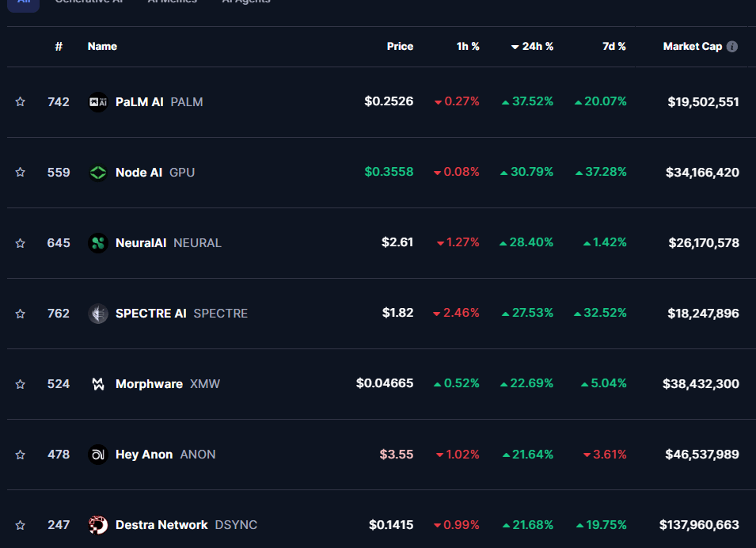Click the DSYNC ticker symbol
This screenshot has height=548, width=756.
tap(236, 525)
